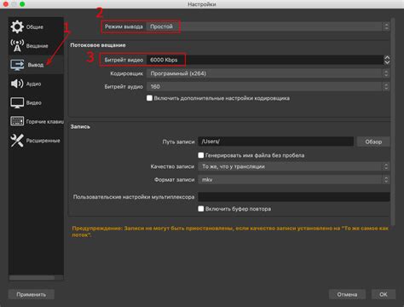Open the Битрейт аудио dropdown
Viewport: 404px width, 307px height.
[x=268, y=86]
